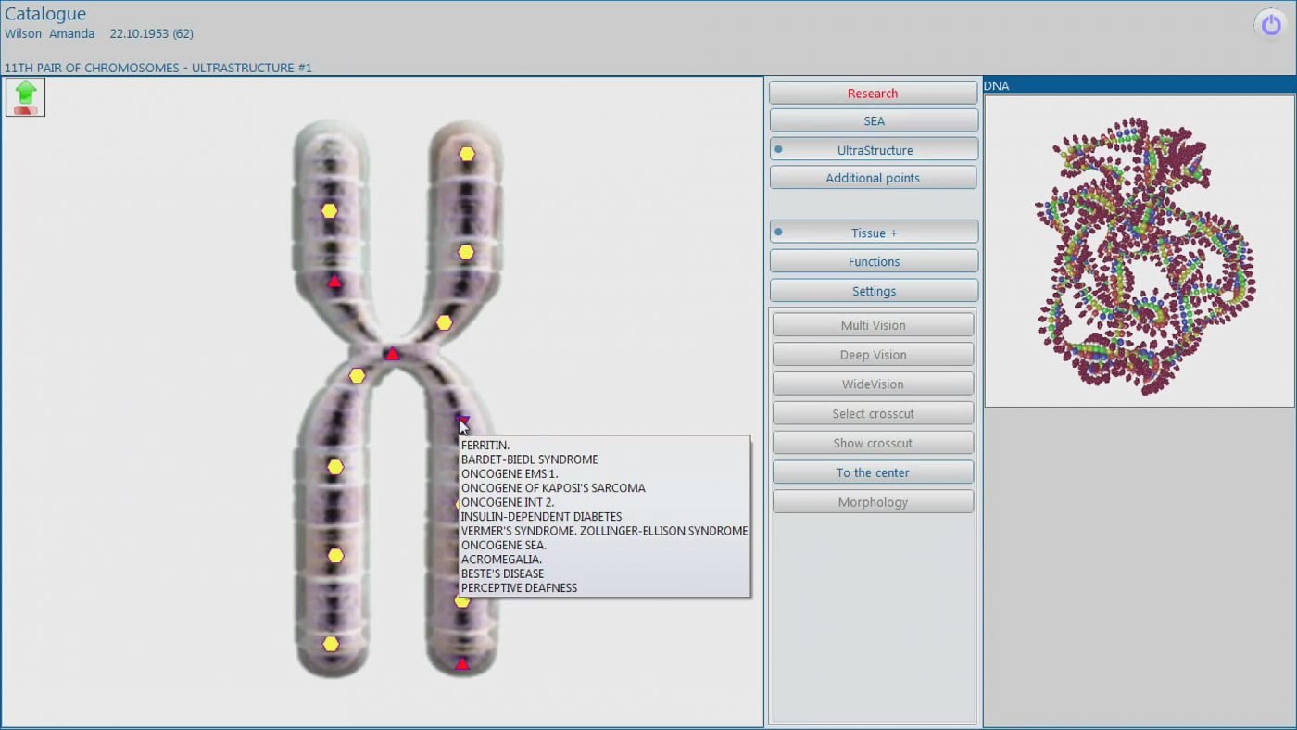Click the Morphology button

coord(873,502)
